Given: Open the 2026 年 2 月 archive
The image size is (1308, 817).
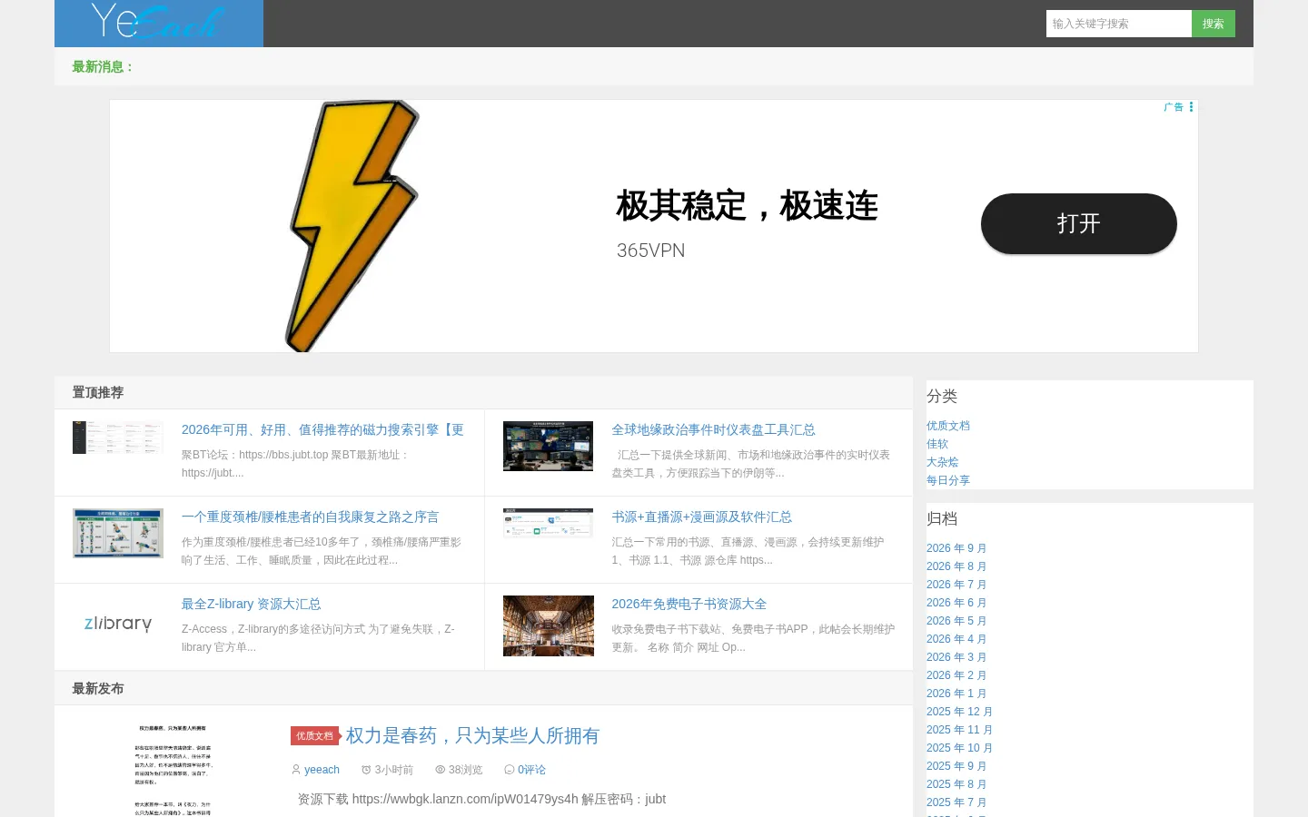Looking at the screenshot, I should pos(956,675).
